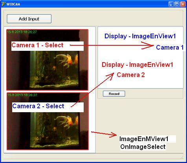Click the WEBCAM title bar text
This screenshot has width=187, height=163.
tap(13, 4)
